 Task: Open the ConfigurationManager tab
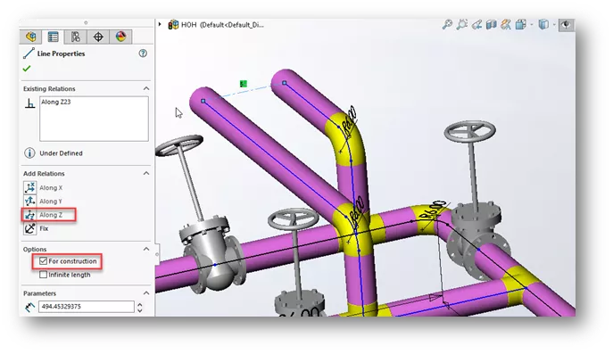coord(76,37)
